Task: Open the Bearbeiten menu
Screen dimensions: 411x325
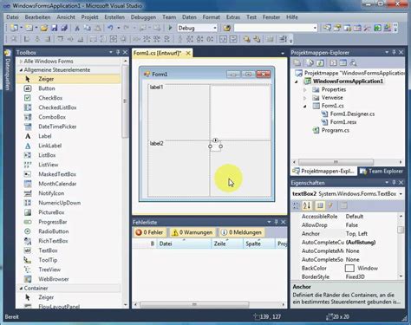Action: (x=37, y=17)
